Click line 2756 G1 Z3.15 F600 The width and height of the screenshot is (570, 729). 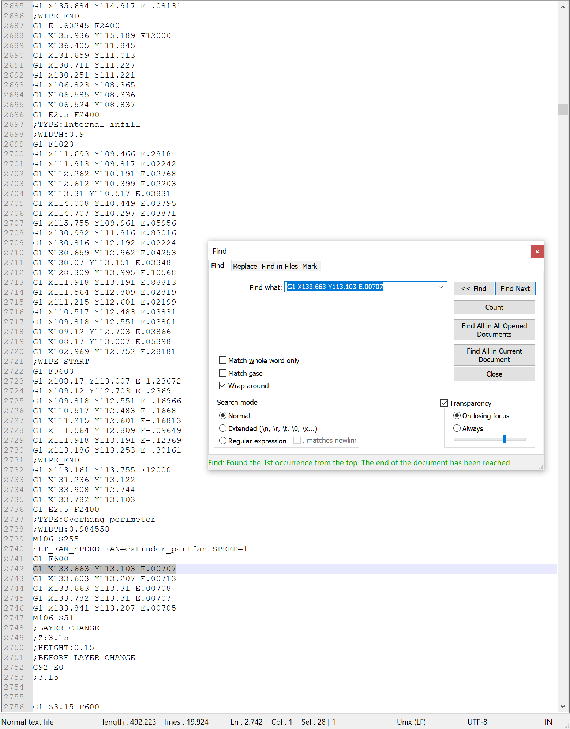tap(66, 707)
